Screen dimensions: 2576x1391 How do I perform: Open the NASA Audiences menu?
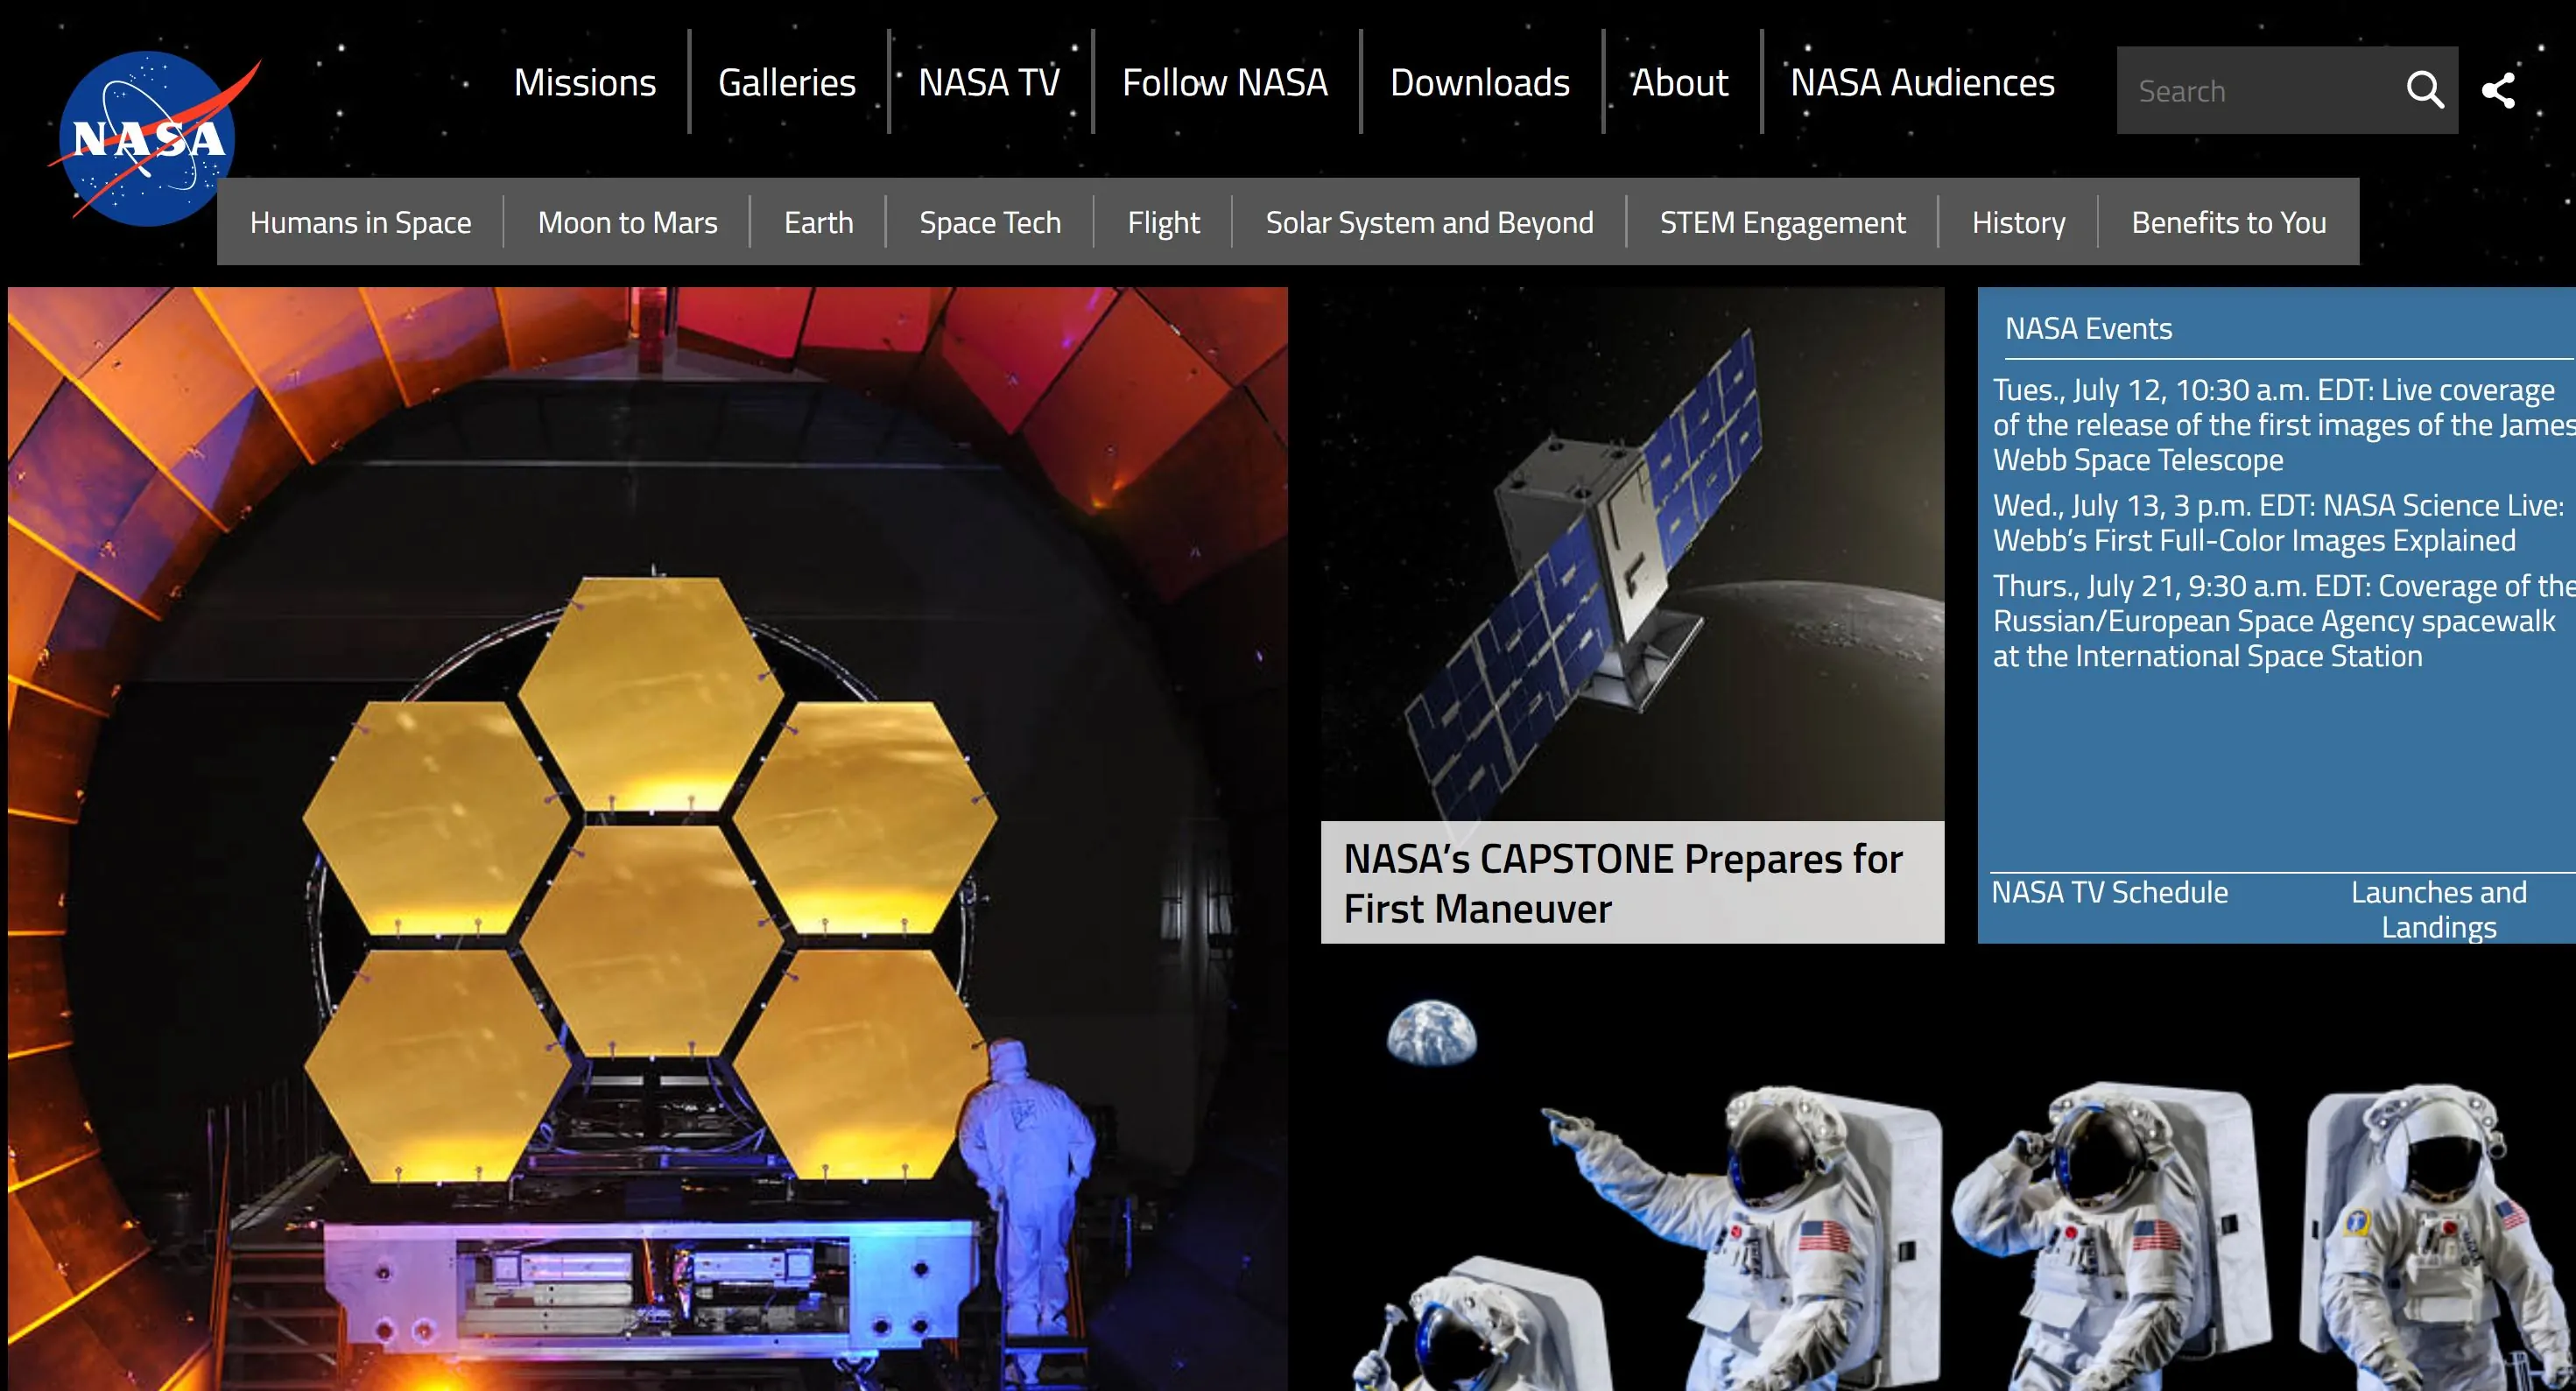[x=1922, y=82]
